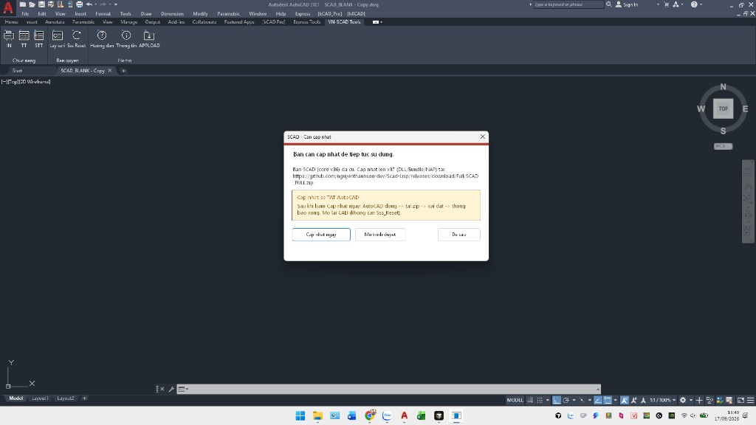Click the Clean Screen icon in status bar
This screenshot has width=756, height=425.
click(741, 400)
